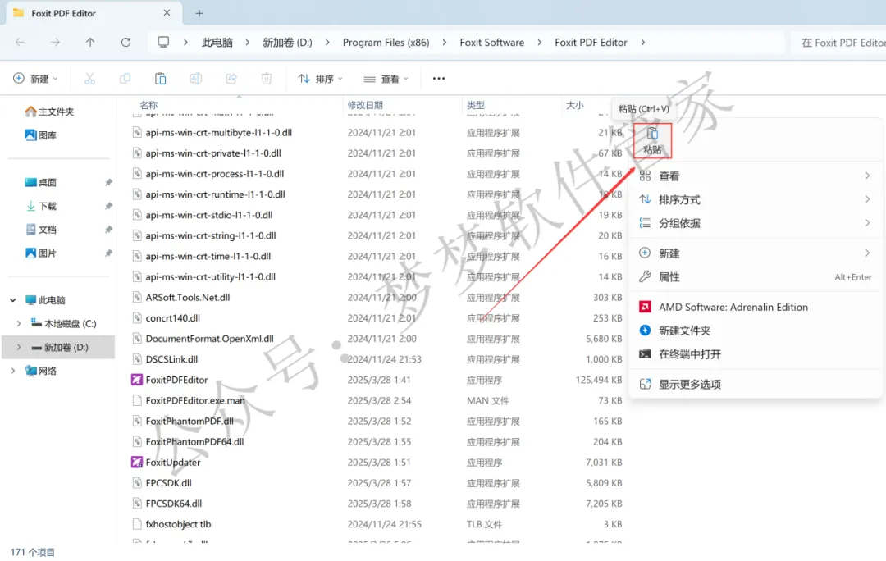The width and height of the screenshot is (886, 561).
Task: Click the monitor icon in address bar
Action: tap(163, 43)
